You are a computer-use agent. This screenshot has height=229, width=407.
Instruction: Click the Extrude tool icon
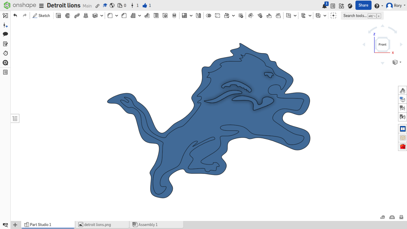59,16
